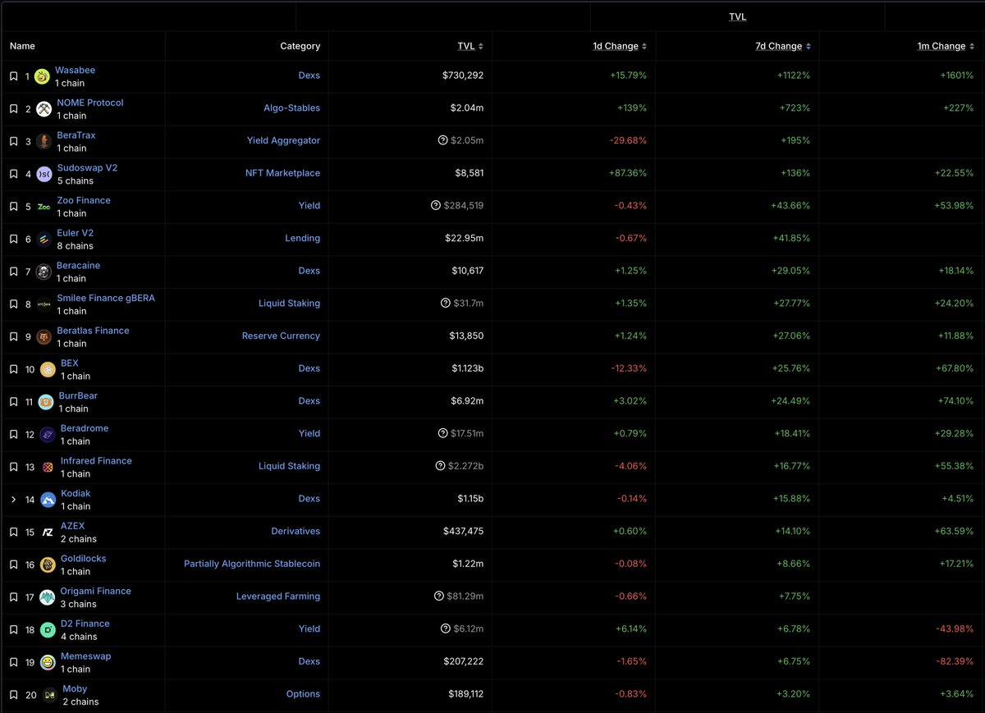
Task: Click the NOME Protocol logo icon
Action: pos(44,109)
